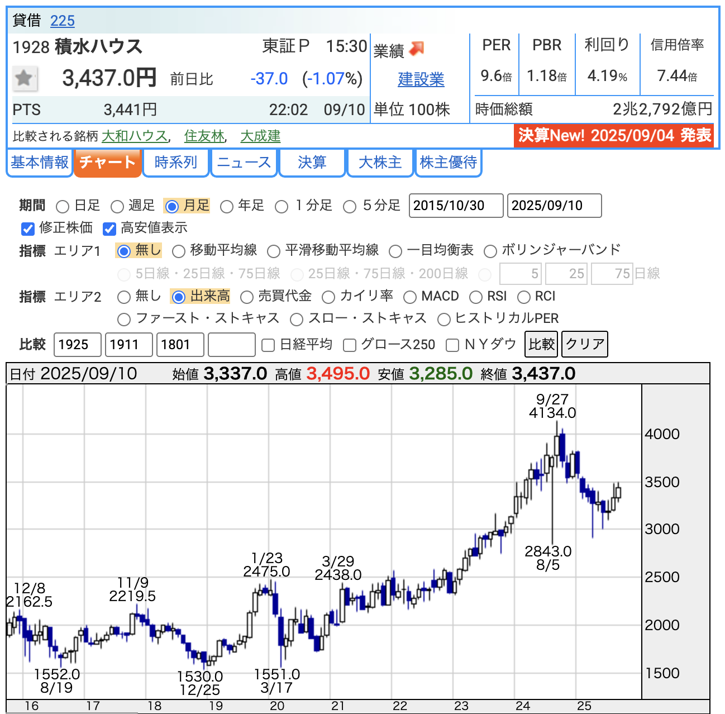Open the 225 index link
The height and width of the screenshot is (714, 725).
[x=62, y=21]
